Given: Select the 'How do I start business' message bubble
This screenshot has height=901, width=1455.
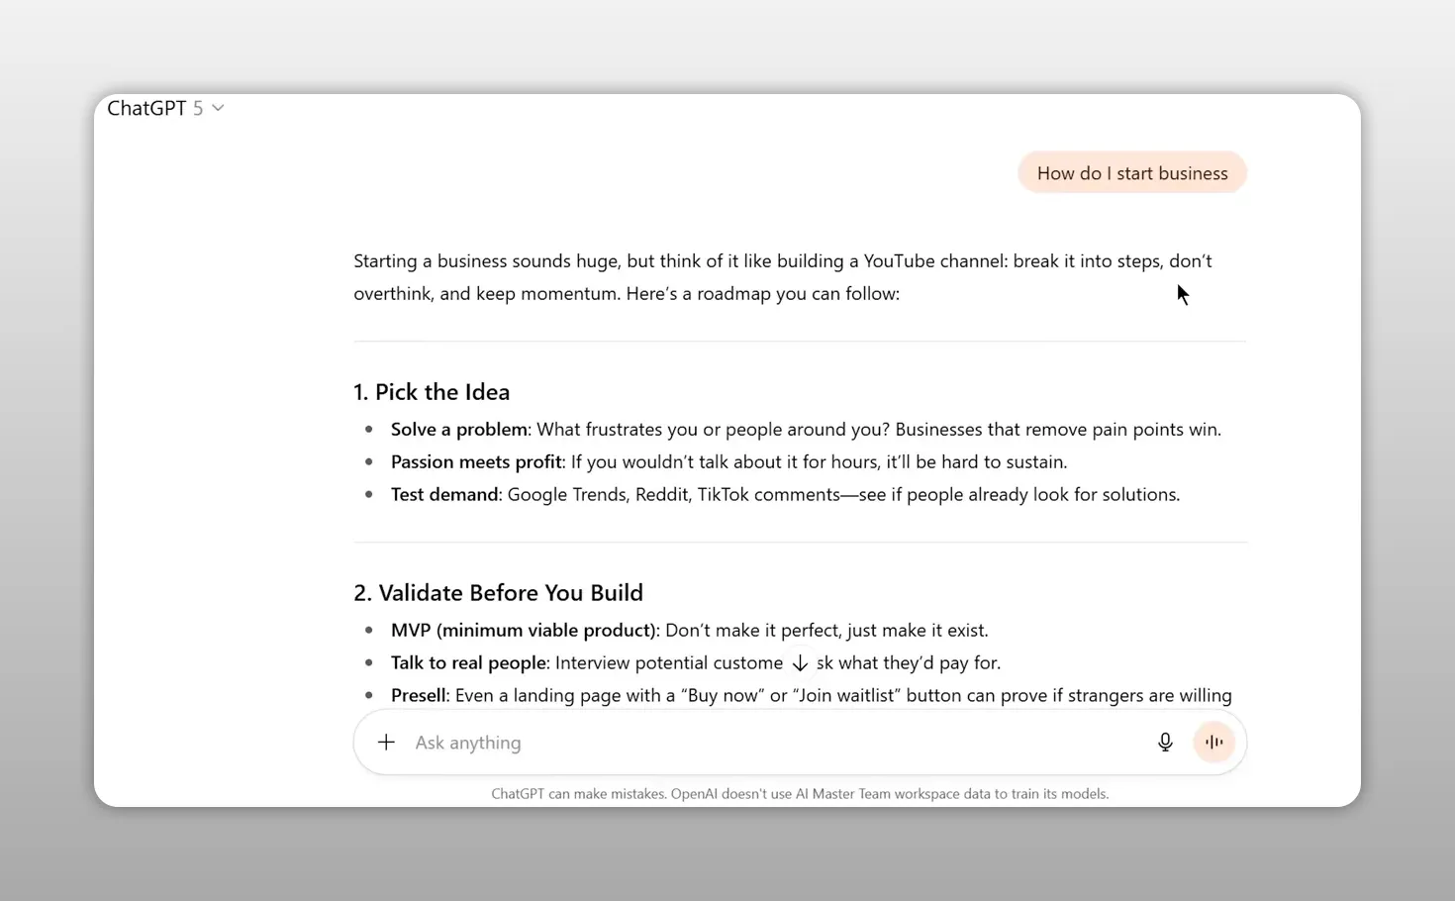Looking at the screenshot, I should [x=1132, y=173].
